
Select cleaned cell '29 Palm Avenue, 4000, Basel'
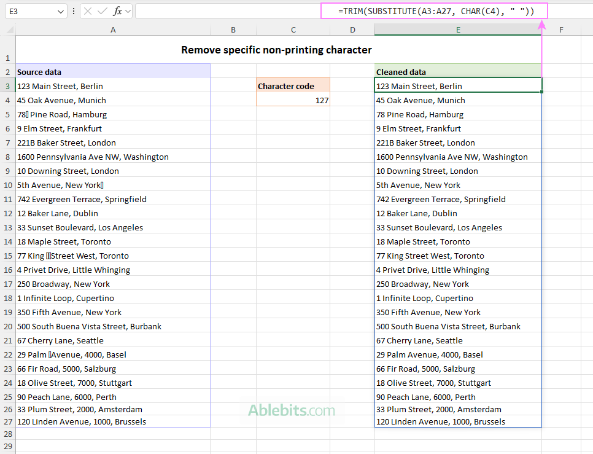pos(458,353)
